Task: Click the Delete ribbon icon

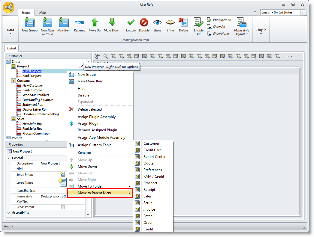Action: (183, 22)
